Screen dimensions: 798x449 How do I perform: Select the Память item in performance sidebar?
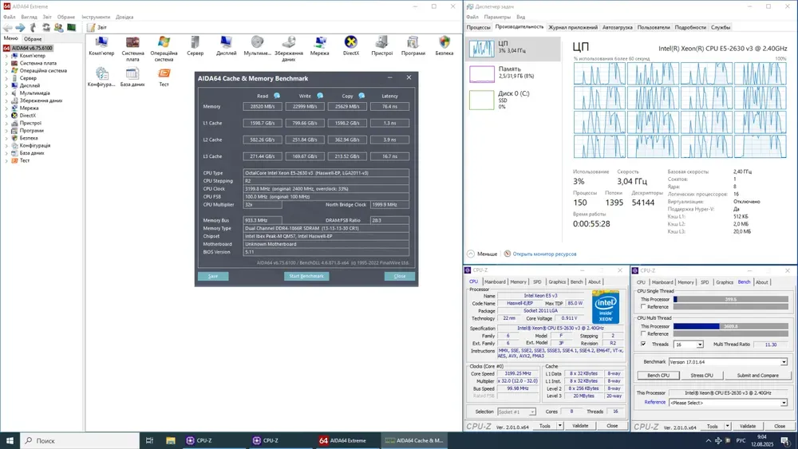pos(511,73)
